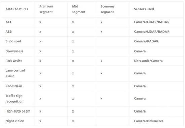
Task: Click the Night vision row label
Action: point(15,121)
